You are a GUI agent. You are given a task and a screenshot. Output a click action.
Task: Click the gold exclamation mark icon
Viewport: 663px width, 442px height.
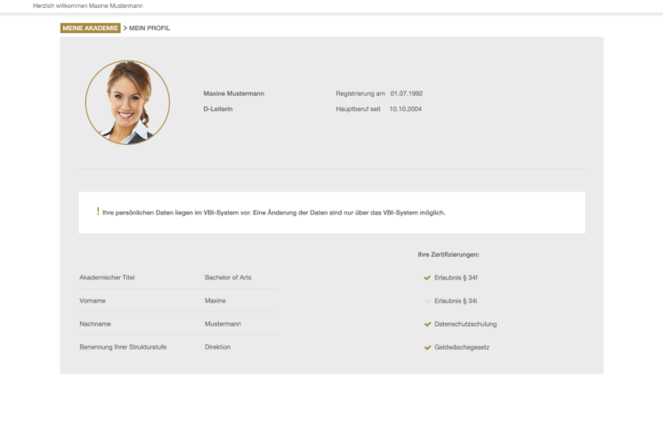[98, 212]
